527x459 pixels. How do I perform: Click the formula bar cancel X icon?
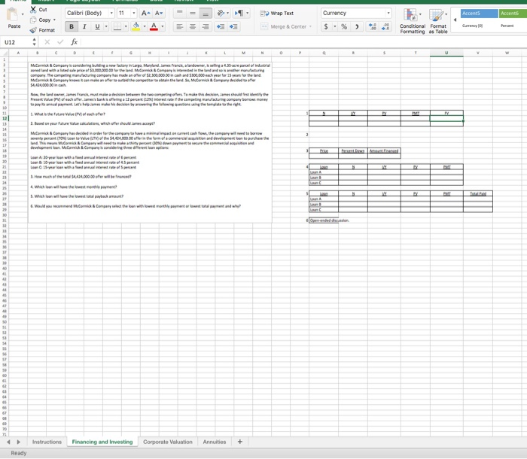(x=47, y=42)
